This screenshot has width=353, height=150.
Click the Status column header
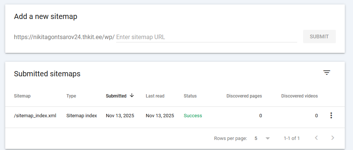[190, 96]
